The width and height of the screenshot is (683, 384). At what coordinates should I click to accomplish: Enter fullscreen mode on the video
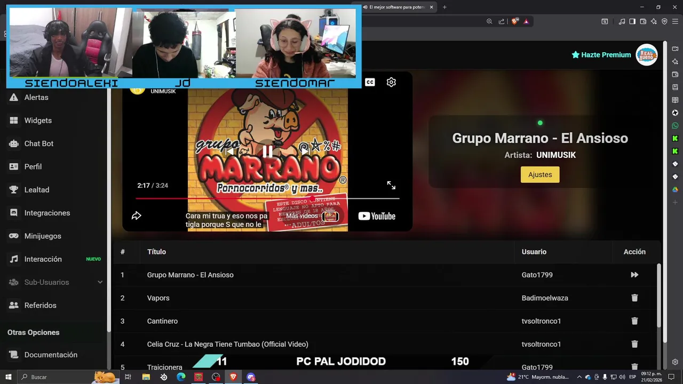coord(391,185)
